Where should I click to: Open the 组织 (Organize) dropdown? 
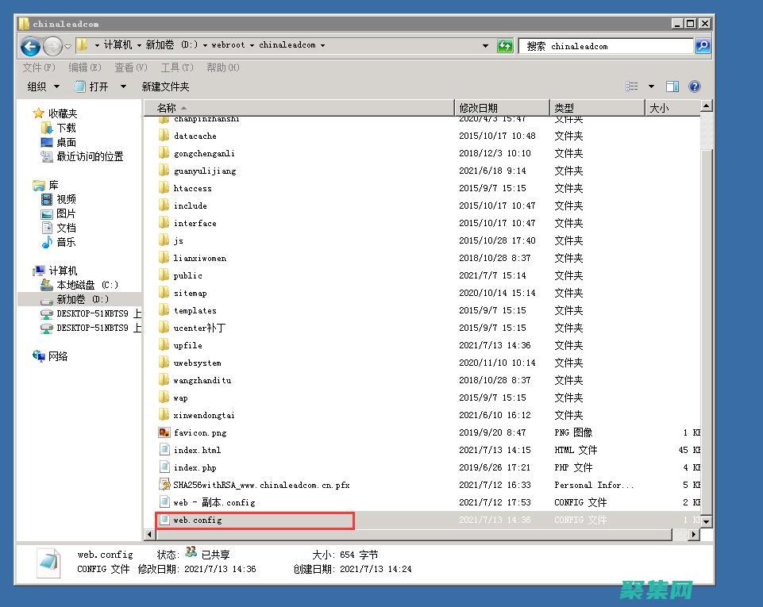click(43, 86)
